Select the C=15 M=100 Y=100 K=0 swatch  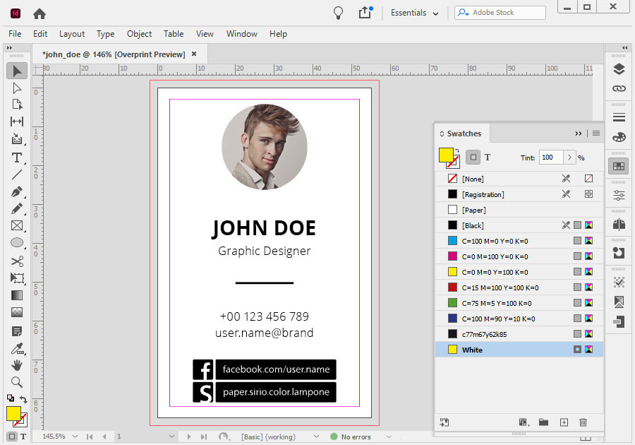[519, 287]
